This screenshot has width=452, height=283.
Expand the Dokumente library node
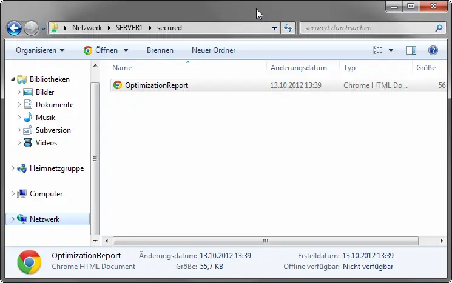click(19, 104)
